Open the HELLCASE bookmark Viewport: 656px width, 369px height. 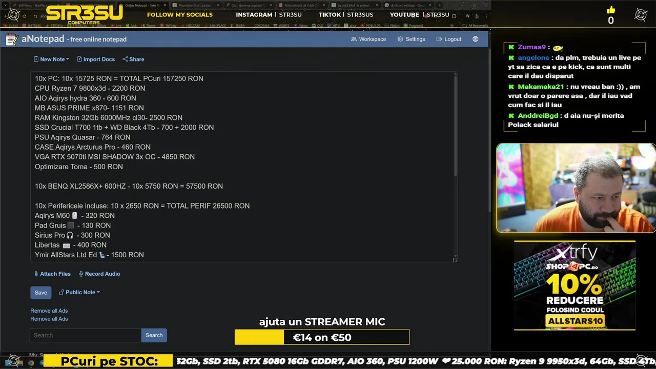[190, 26]
